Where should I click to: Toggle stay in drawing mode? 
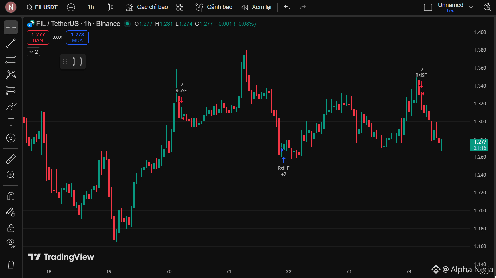coord(11,212)
